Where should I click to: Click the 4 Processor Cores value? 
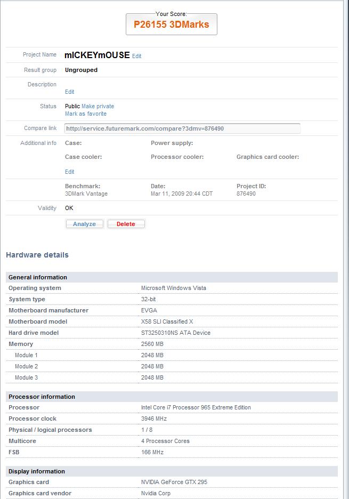165,441
